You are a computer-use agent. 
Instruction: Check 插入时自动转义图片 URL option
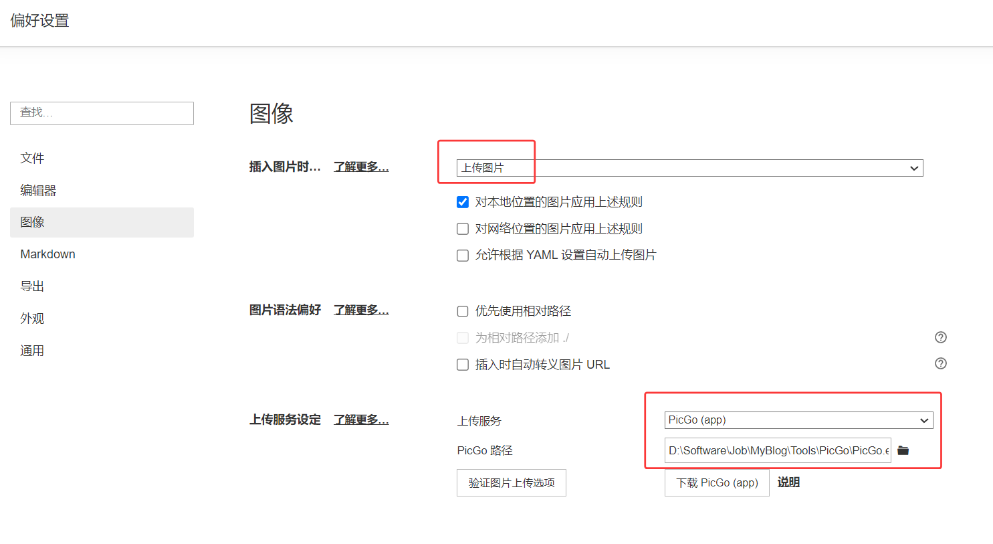(x=463, y=365)
